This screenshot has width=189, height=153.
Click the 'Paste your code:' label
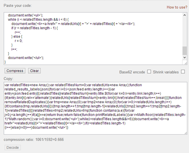(18, 6)
